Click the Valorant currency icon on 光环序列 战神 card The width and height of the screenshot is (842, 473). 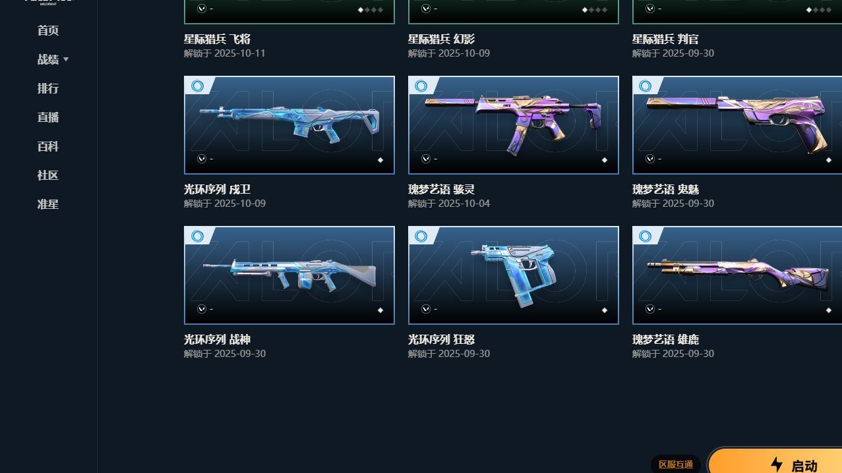coord(202,309)
